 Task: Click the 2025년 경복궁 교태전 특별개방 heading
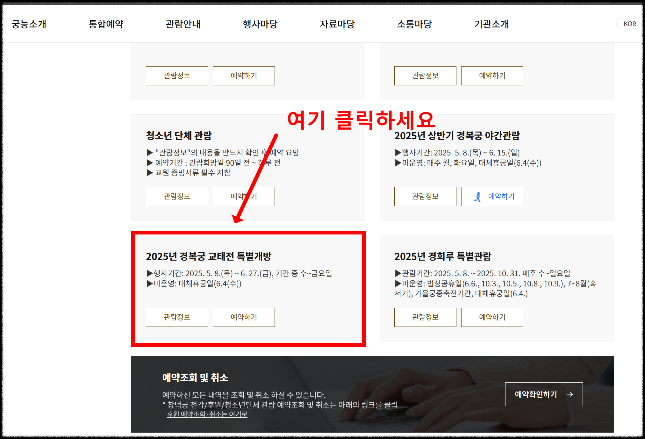click(209, 256)
